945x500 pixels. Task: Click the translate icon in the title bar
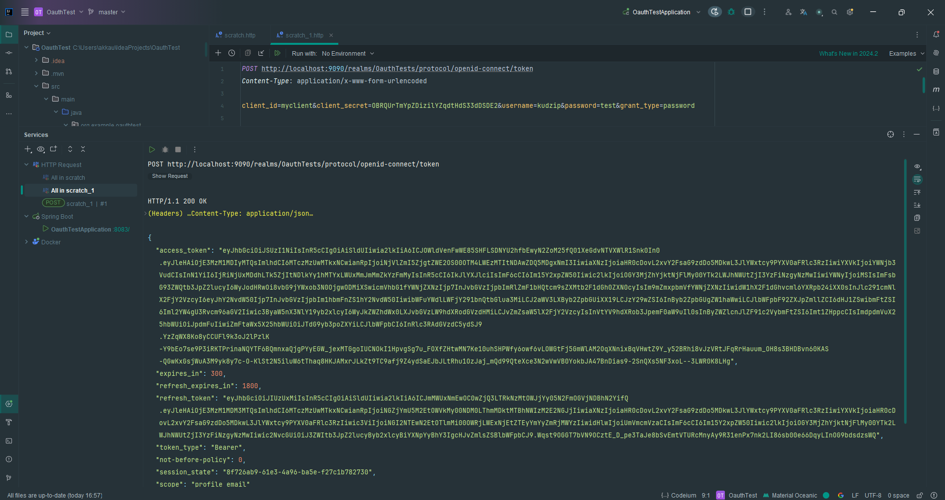pos(804,12)
